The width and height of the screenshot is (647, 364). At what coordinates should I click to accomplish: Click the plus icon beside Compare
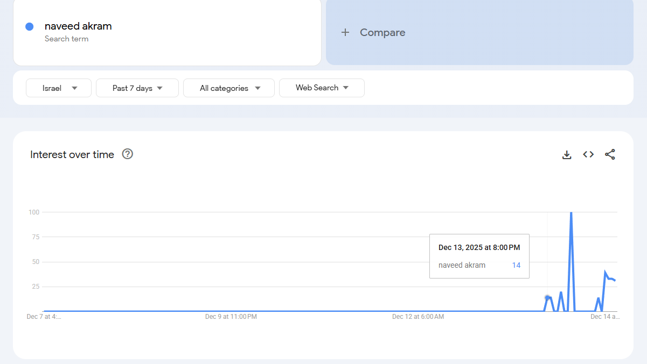pyautogui.click(x=345, y=32)
